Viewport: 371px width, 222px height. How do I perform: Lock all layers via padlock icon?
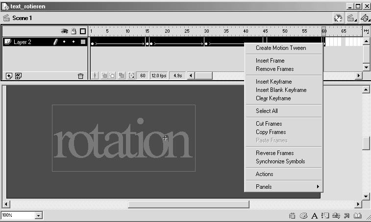coord(74,31)
